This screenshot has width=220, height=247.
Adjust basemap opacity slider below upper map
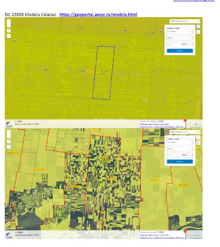click(x=196, y=125)
